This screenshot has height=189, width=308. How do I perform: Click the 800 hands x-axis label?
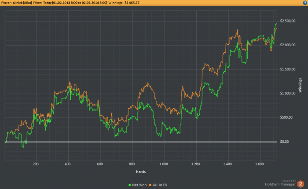coord(132,164)
